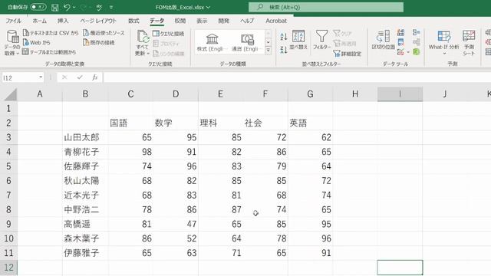This screenshot has height=276, width=491.
Task: Switch to the 挿入 tab
Action: (x=63, y=21)
